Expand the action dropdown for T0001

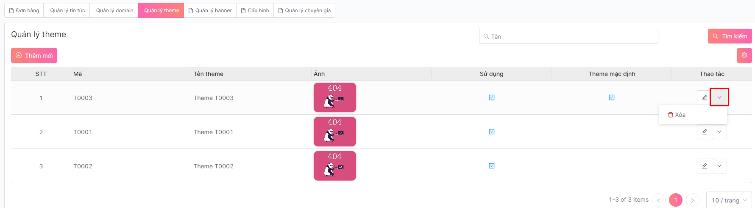(719, 132)
